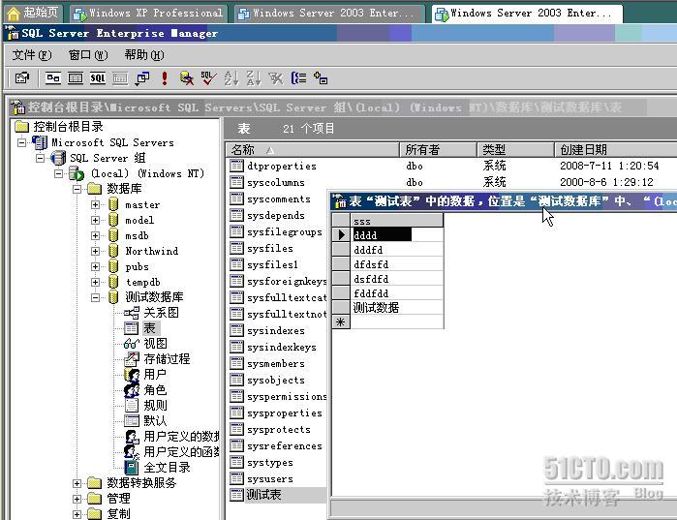The height and width of the screenshot is (520, 677).
Task: Select the 规则 tree item
Action: click(x=155, y=405)
